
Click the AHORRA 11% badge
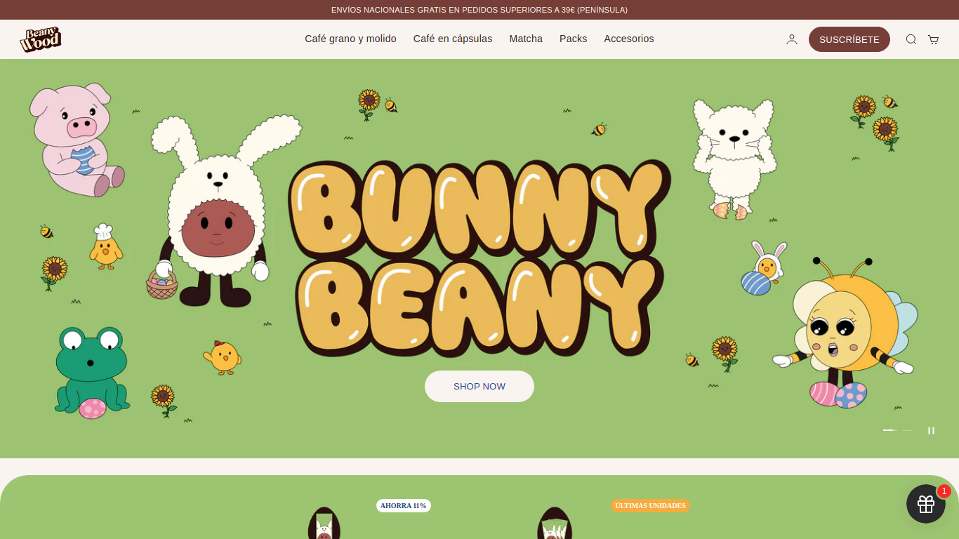pos(404,505)
